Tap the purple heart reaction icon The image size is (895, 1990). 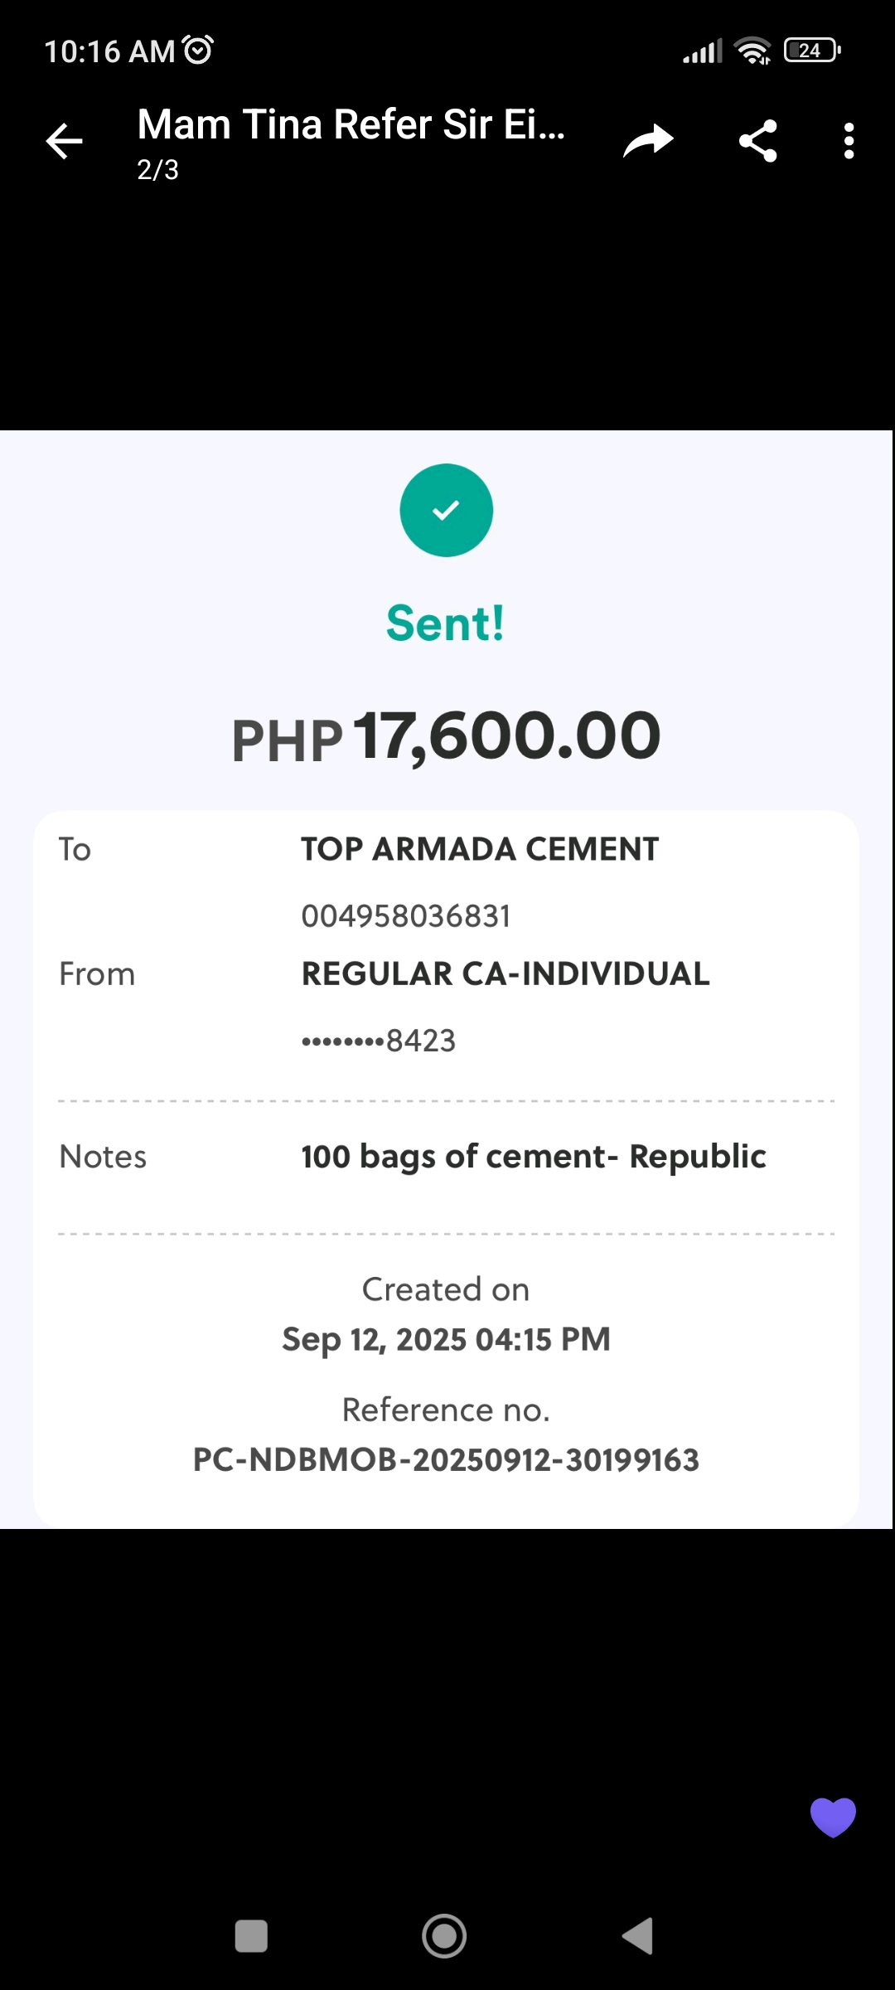[833, 1817]
